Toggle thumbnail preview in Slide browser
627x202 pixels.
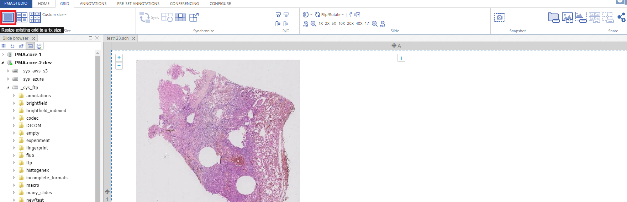[30, 46]
